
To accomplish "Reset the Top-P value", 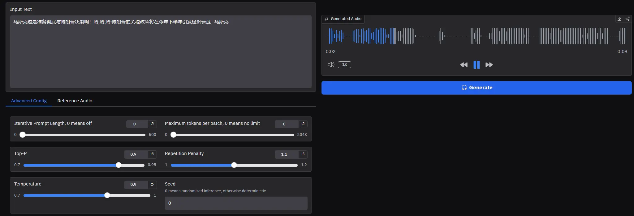I will tap(152, 154).
